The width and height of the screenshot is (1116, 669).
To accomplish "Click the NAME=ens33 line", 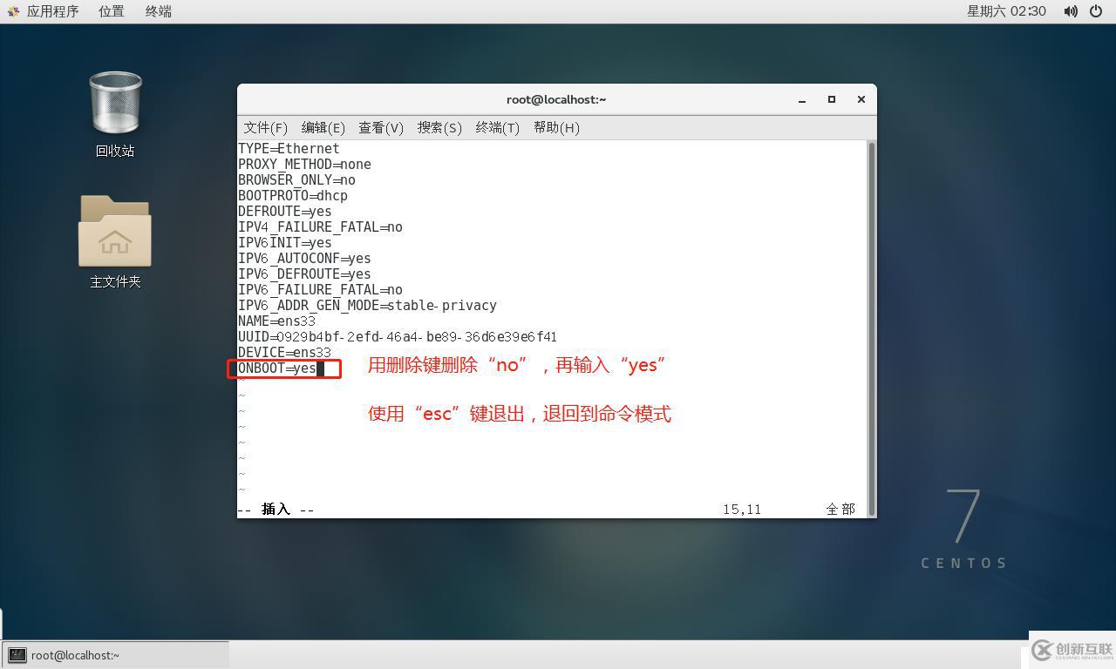I will click(x=277, y=321).
